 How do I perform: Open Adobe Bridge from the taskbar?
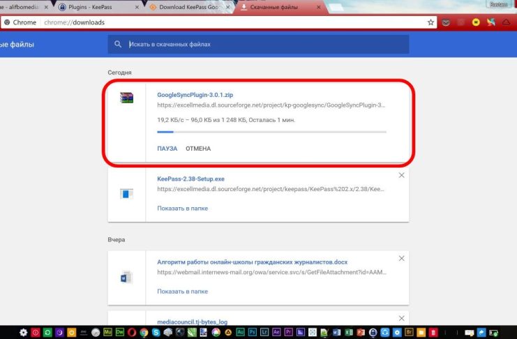click(x=409, y=333)
